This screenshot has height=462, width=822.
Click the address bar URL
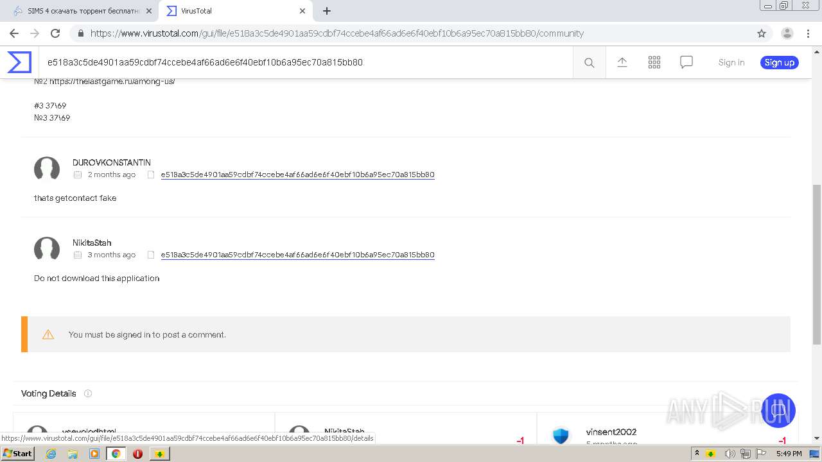337,33
